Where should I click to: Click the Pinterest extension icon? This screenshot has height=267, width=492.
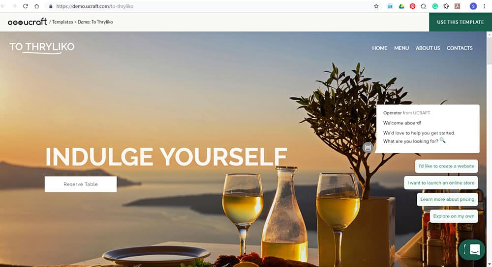[413, 6]
